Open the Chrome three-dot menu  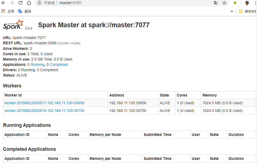pos(255,3)
